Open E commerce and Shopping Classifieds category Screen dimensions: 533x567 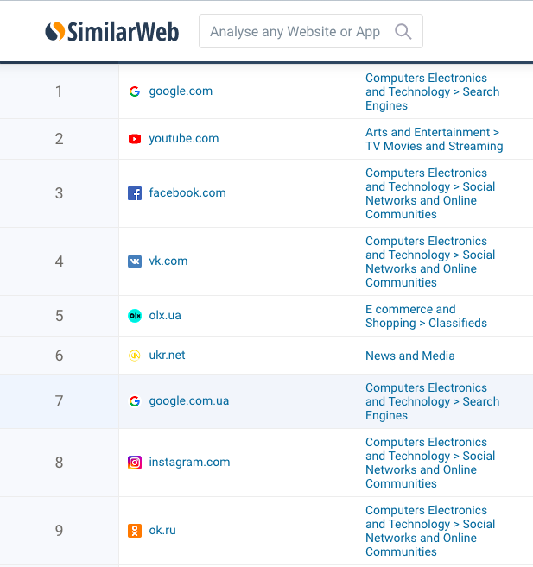426,316
